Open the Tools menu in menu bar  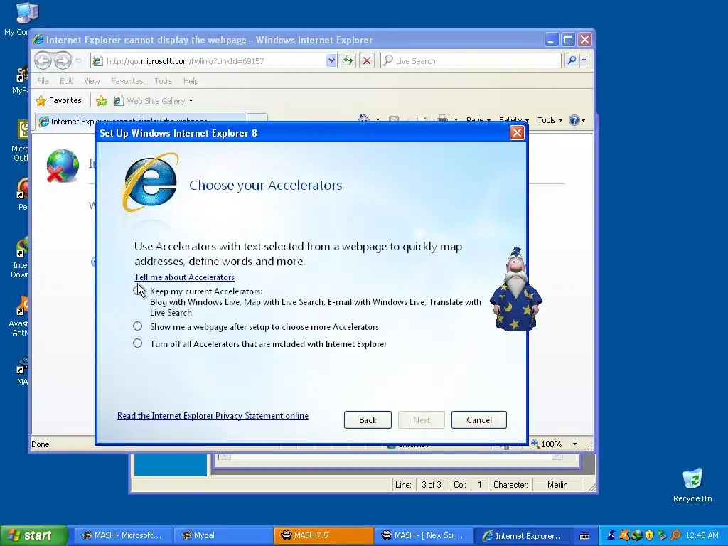(x=163, y=81)
